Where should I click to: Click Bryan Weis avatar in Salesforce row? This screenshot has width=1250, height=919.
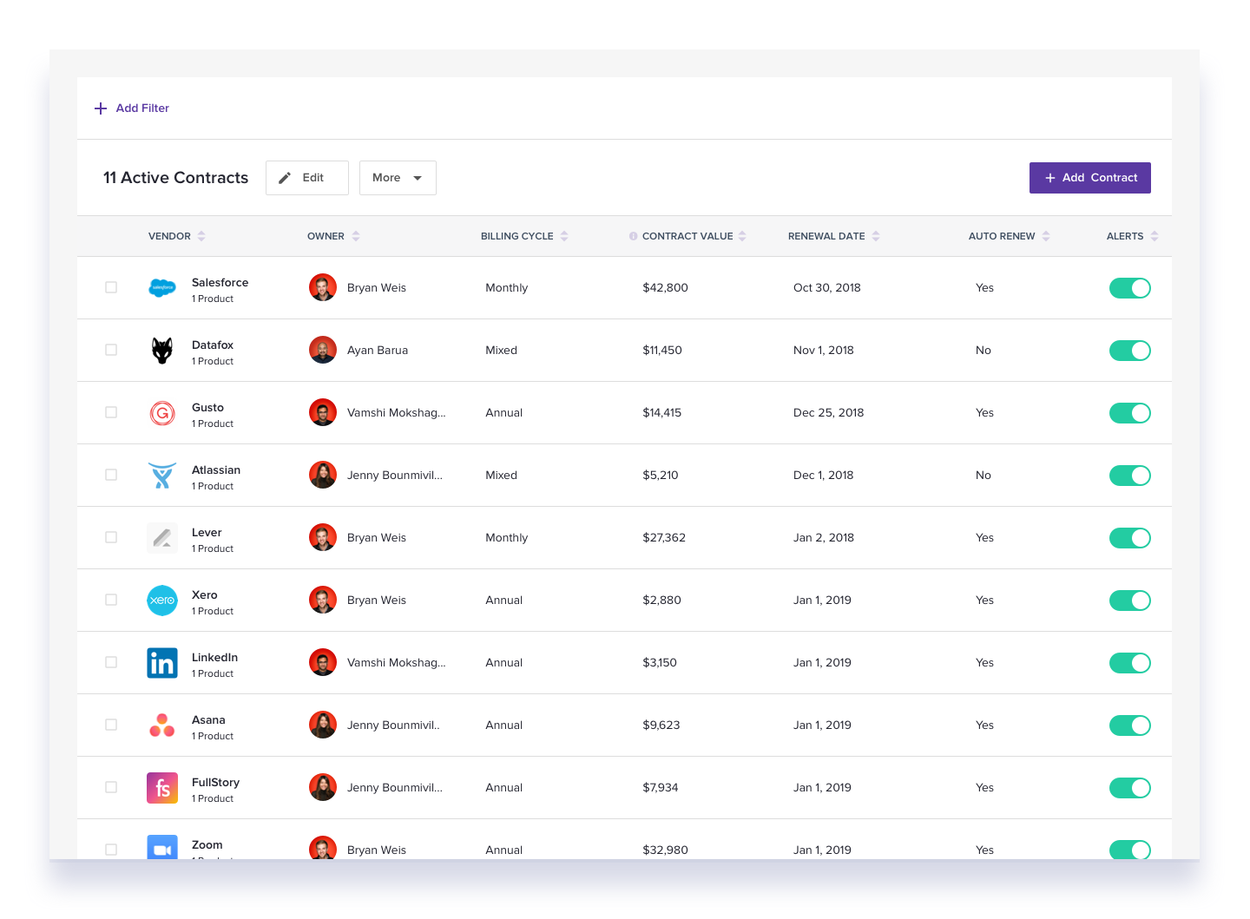(x=323, y=288)
